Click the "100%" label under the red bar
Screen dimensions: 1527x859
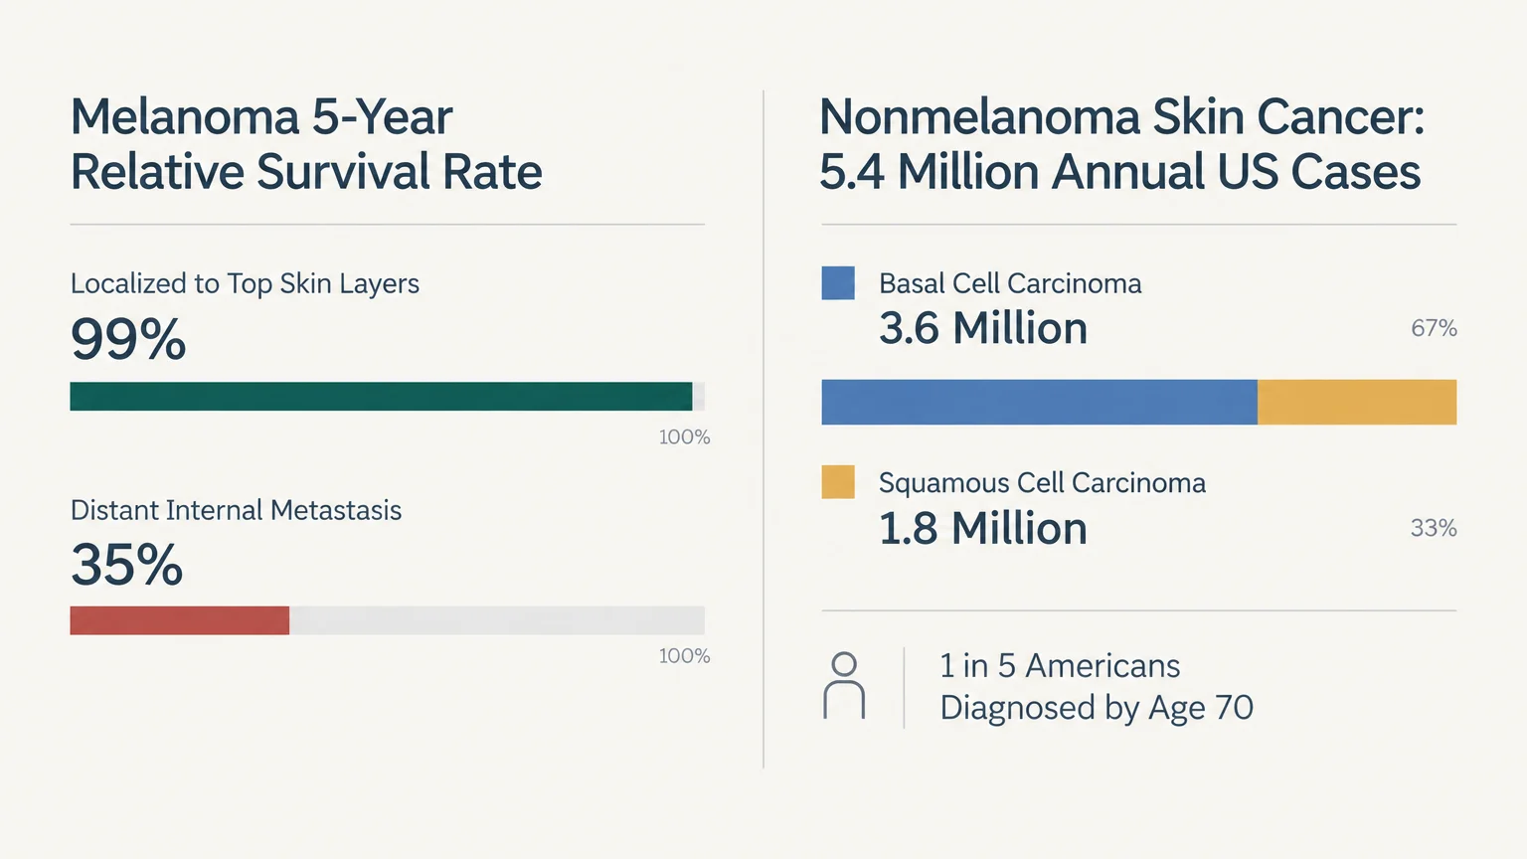[684, 655]
